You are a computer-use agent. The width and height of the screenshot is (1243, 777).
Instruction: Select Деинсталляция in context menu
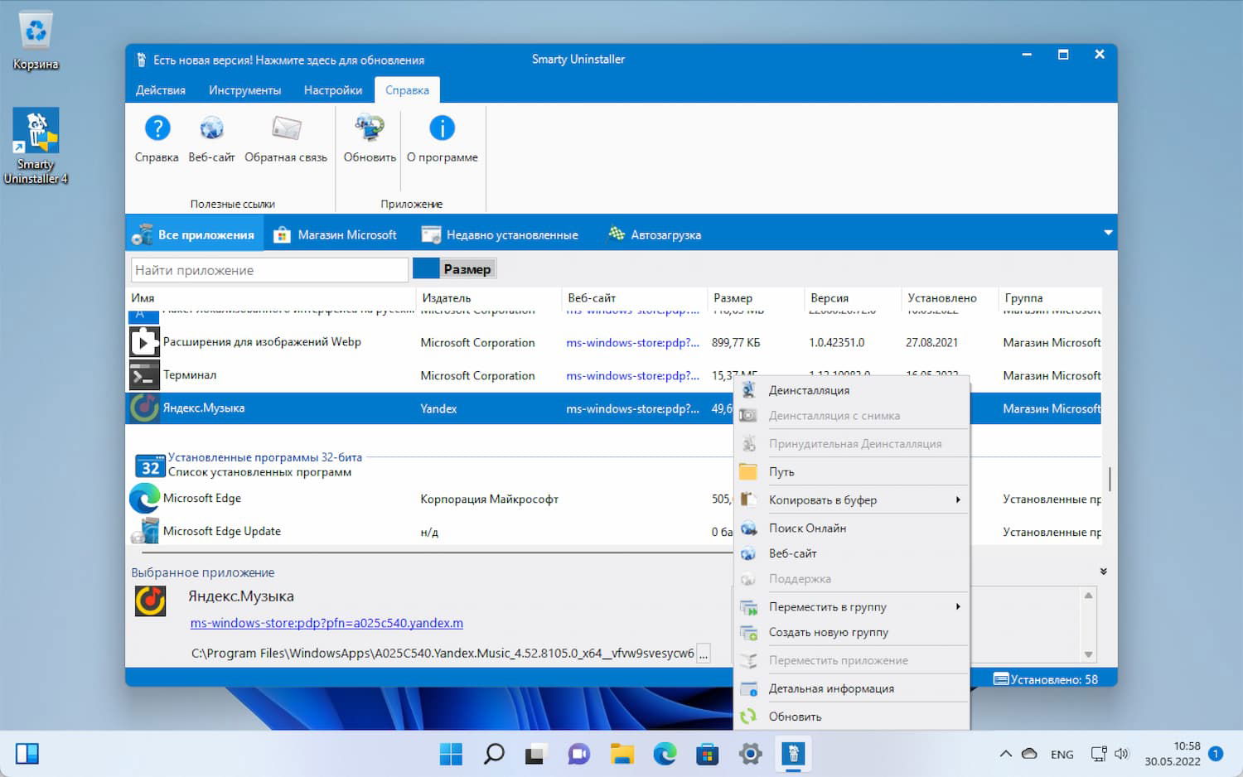[x=810, y=389]
